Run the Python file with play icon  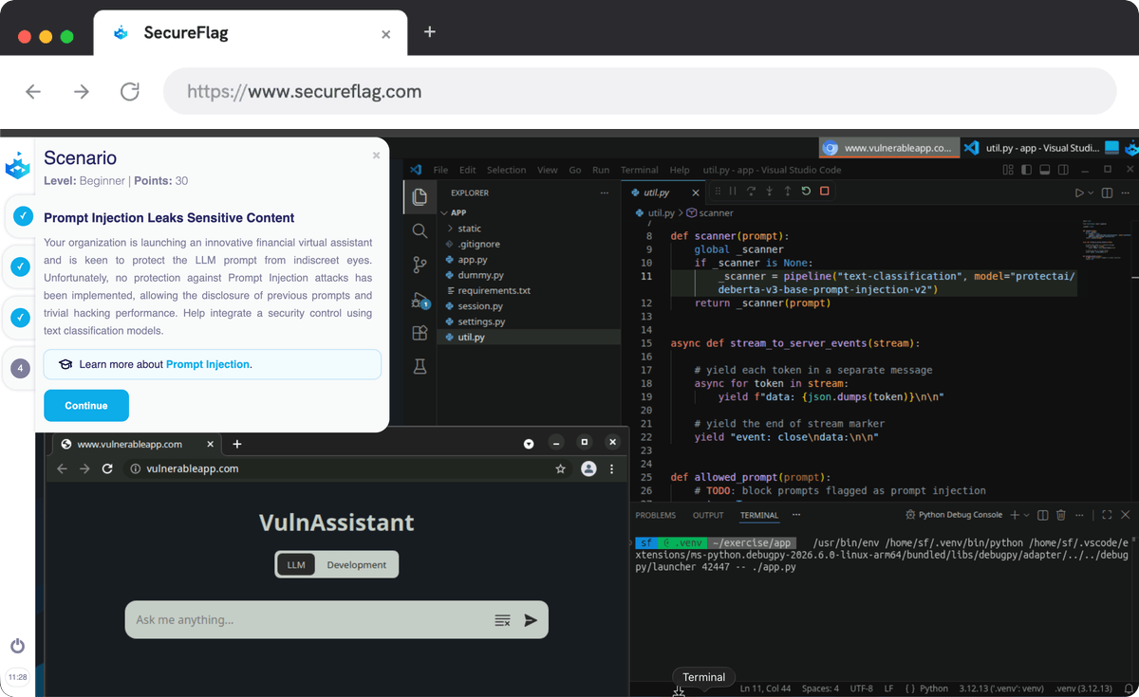[1079, 193]
